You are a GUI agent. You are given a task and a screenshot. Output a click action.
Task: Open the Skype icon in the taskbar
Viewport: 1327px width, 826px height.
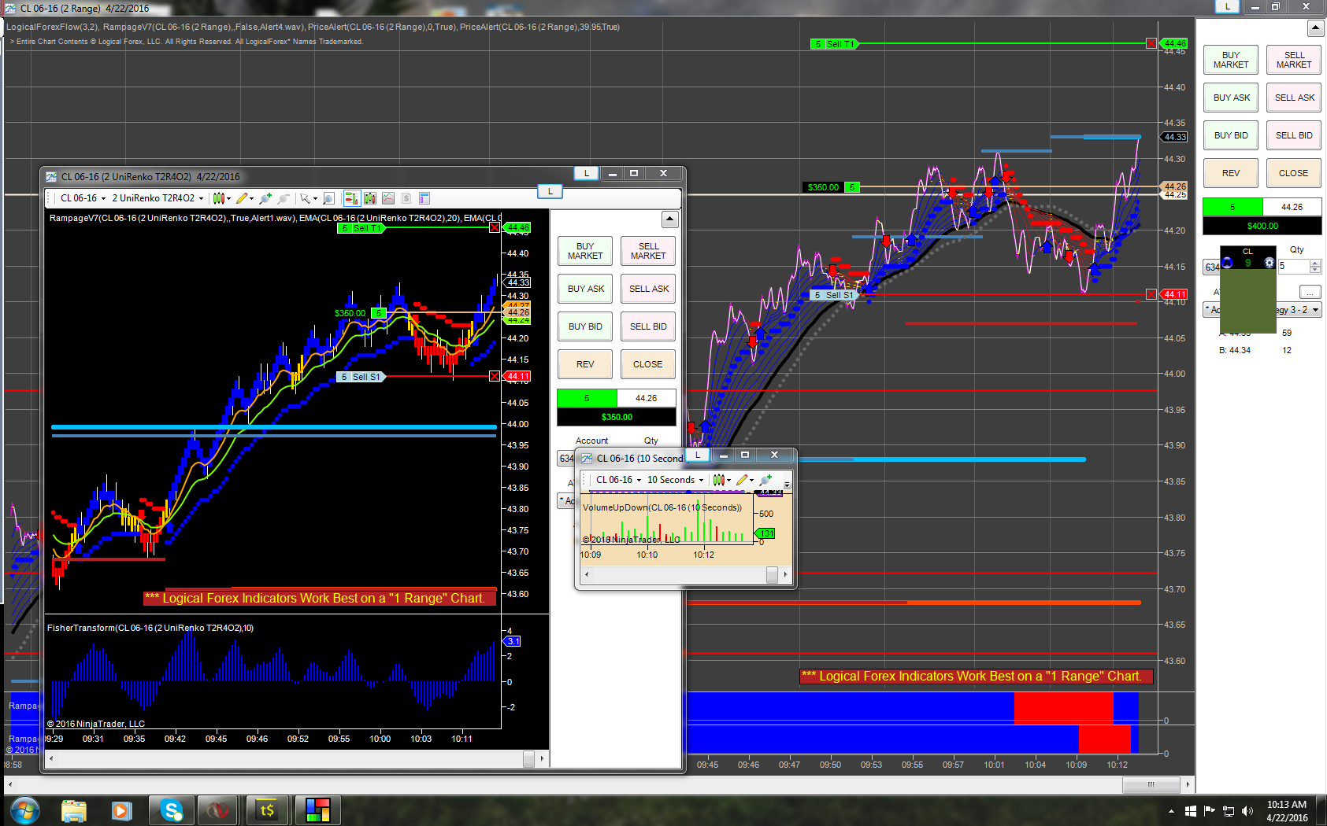[172, 809]
